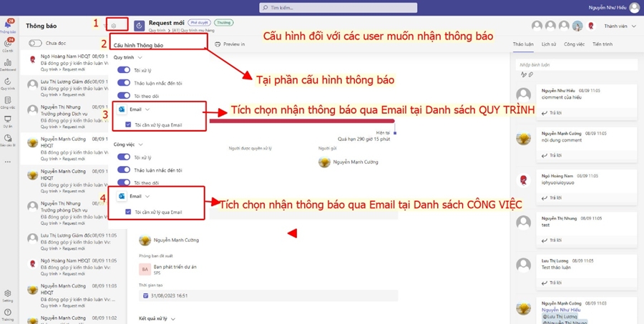Screen dimensions: 644x324
Task: Switch to the Lịch sử tab
Action: pyautogui.click(x=549, y=44)
